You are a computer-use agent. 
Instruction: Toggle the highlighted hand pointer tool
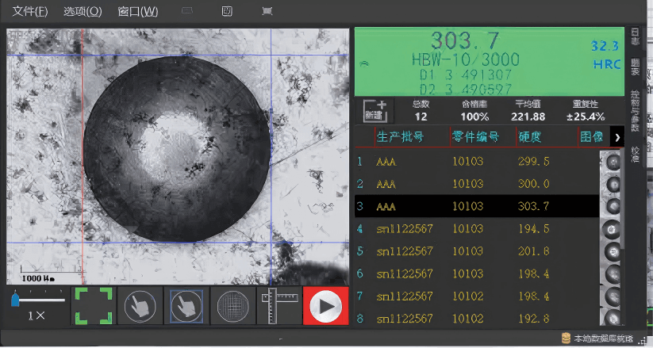pyautogui.click(x=186, y=306)
